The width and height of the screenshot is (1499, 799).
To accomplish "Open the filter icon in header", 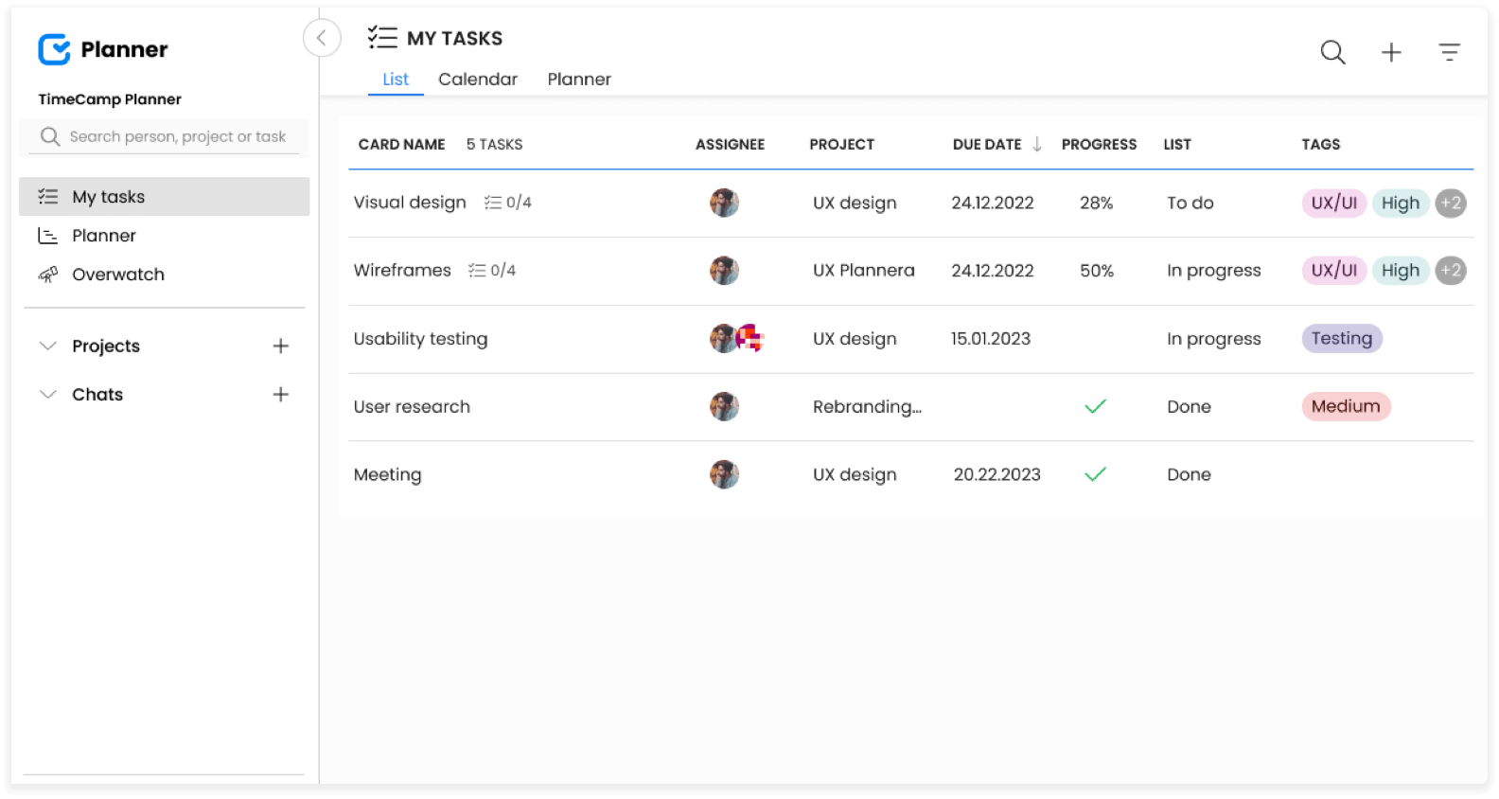I will pos(1449,52).
